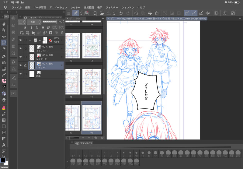
Task: Expand the tool palette dropdown chevron
Action: click(x=6, y=16)
